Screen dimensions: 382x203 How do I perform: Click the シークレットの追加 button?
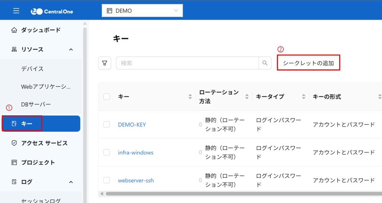coord(308,63)
